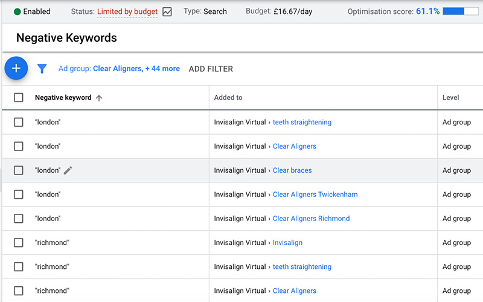The width and height of the screenshot is (483, 302).
Task: Click the optimisation score progress bar
Action: pos(461,11)
